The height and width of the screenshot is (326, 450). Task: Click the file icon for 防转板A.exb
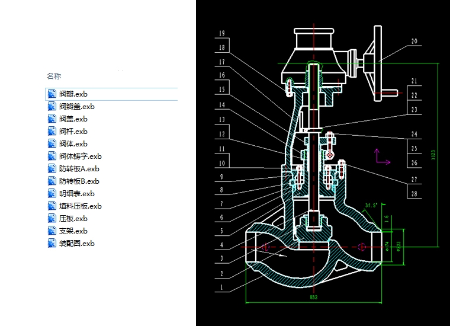click(52, 169)
